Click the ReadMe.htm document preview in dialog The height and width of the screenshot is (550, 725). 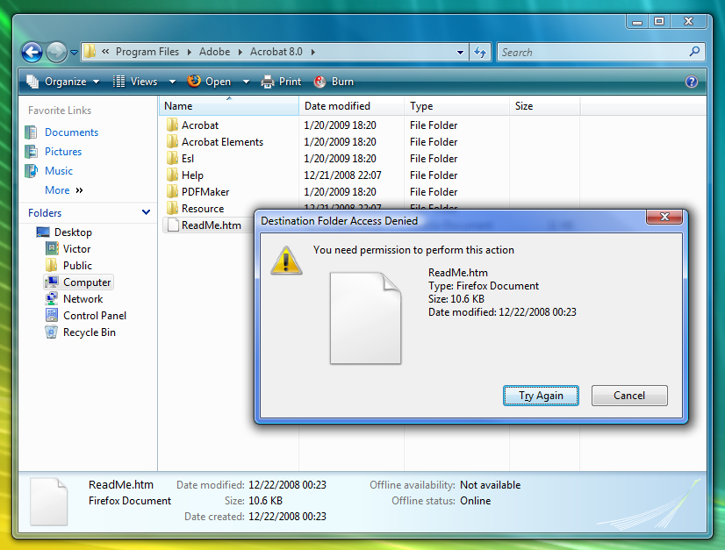point(365,318)
